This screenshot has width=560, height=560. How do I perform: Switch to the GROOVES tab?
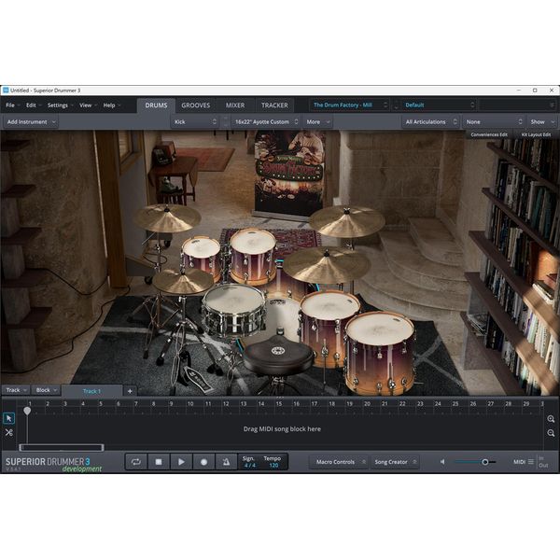(x=196, y=105)
